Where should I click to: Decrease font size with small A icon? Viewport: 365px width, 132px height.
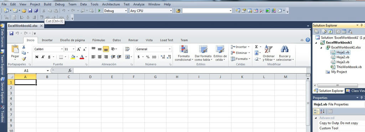(85, 49)
